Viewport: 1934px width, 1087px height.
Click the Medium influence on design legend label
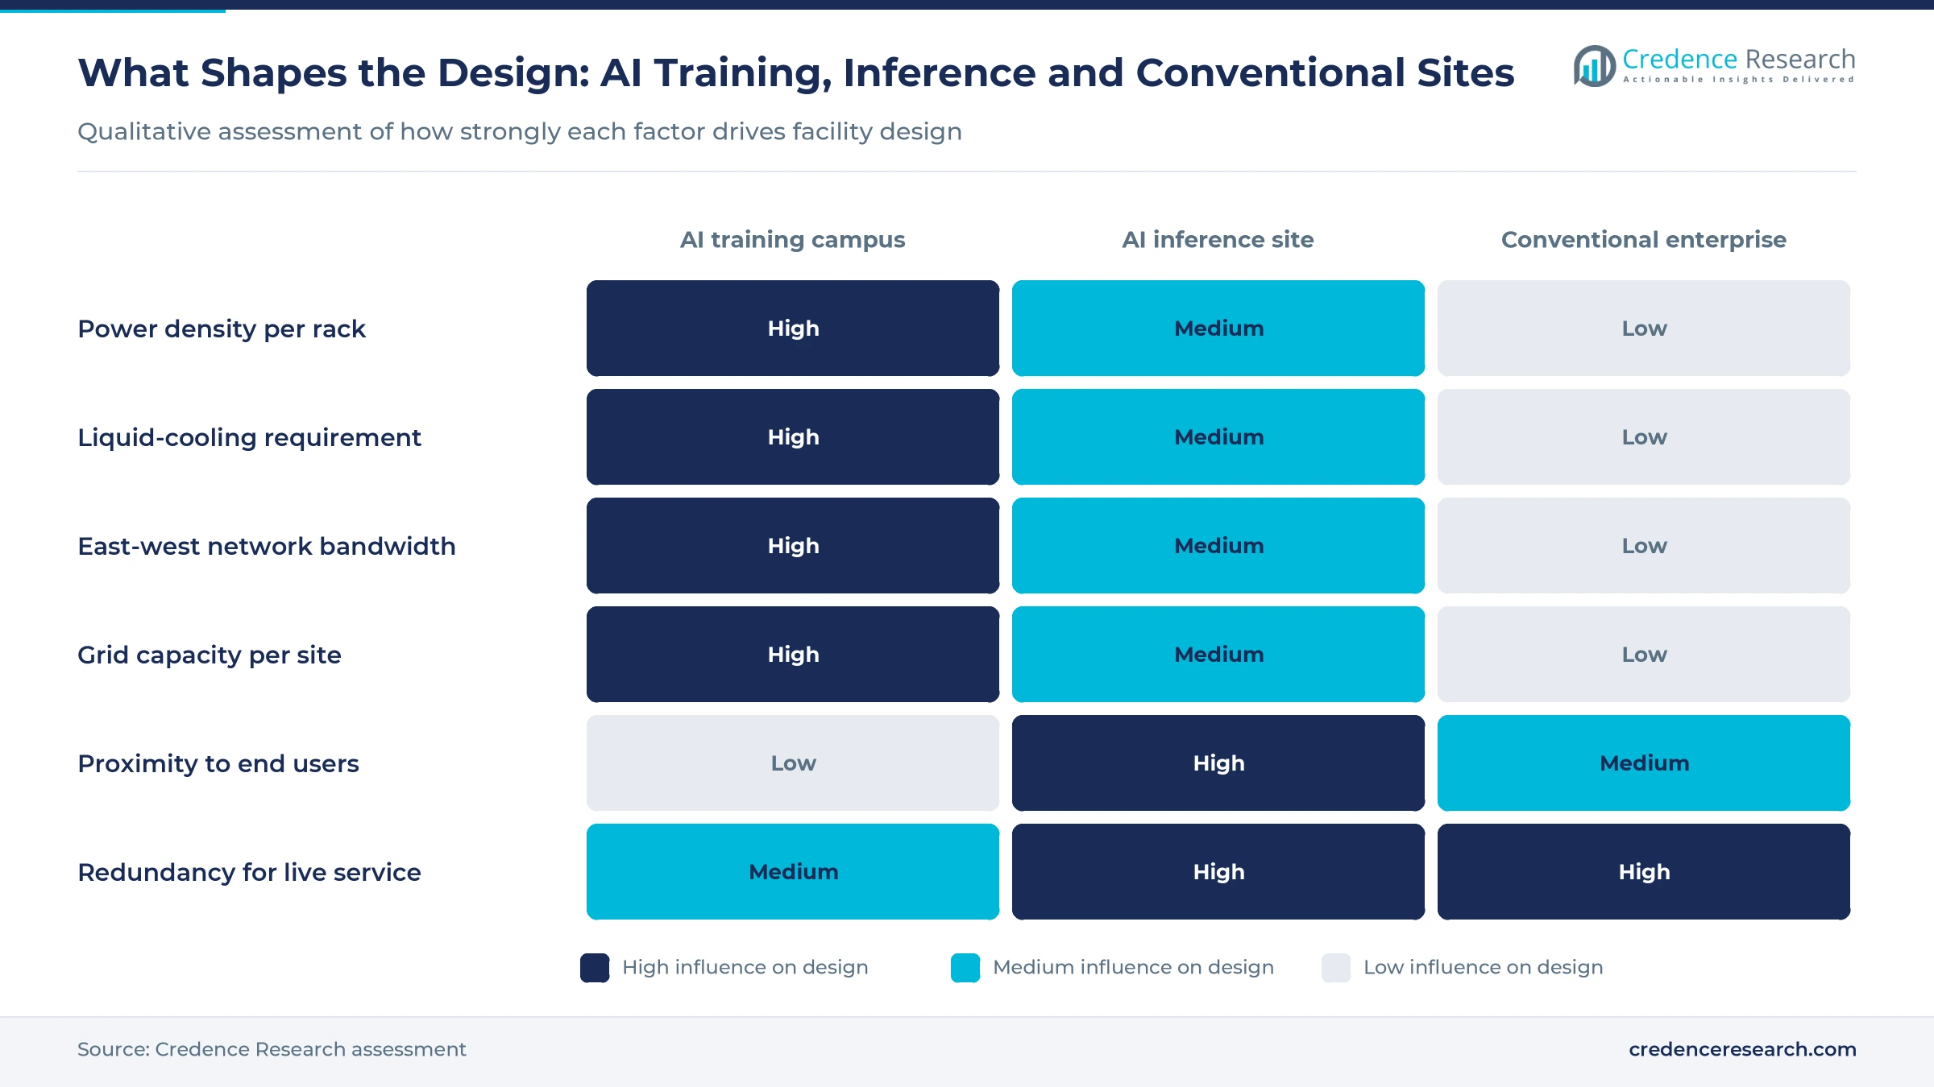[1134, 968]
